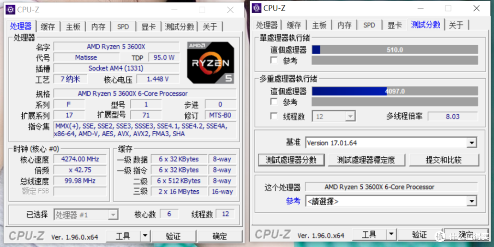Open 缓存 tab in left CPU-Z window
This screenshot has width=494, height=247.
click(x=48, y=27)
